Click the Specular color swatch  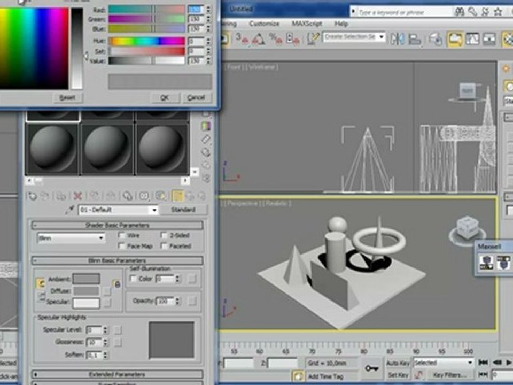86,303
